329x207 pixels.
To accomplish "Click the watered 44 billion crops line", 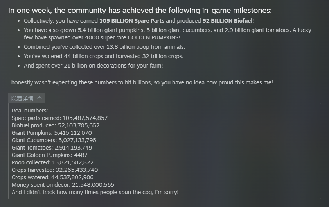I will 103,56.
